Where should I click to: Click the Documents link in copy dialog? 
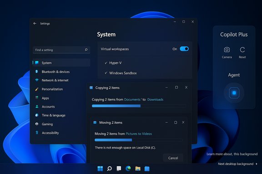click(x=132, y=99)
